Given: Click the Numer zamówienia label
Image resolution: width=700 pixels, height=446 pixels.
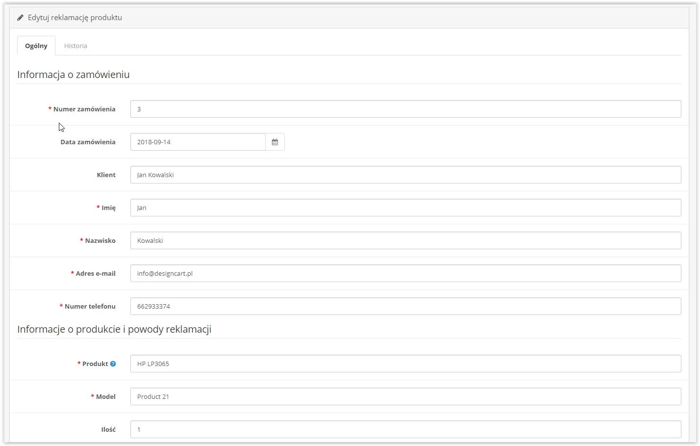Looking at the screenshot, I should pos(84,109).
